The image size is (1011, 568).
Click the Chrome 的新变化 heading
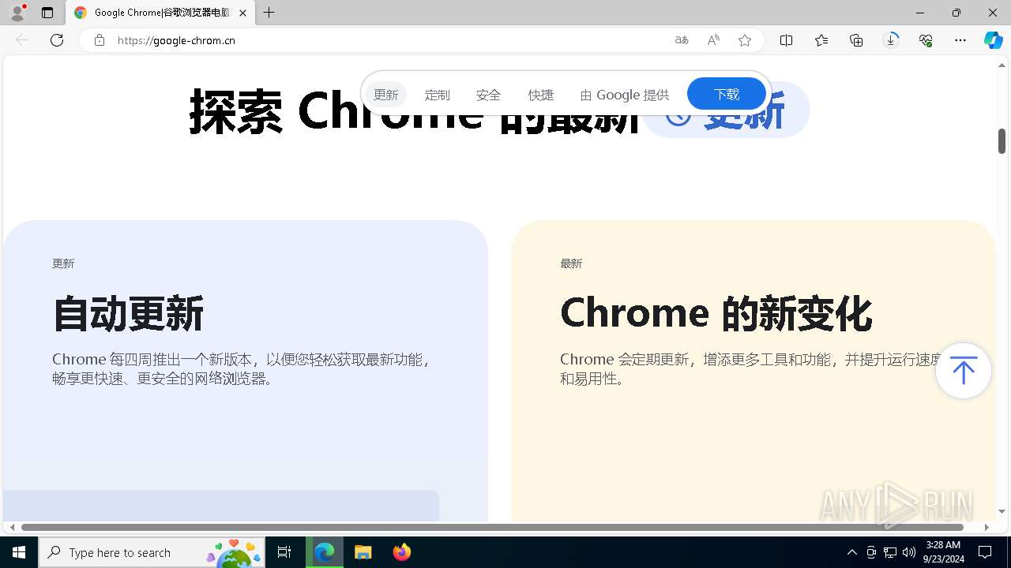pos(716,313)
